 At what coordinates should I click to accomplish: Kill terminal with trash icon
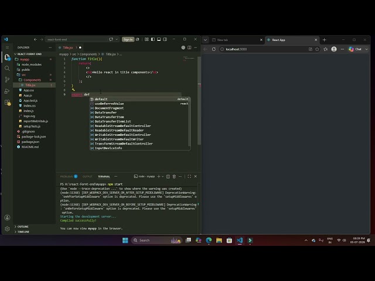pyautogui.click(x=174, y=176)
